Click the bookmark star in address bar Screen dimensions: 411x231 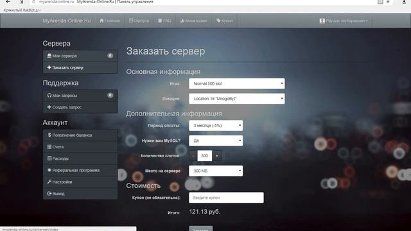click(388, 2)
